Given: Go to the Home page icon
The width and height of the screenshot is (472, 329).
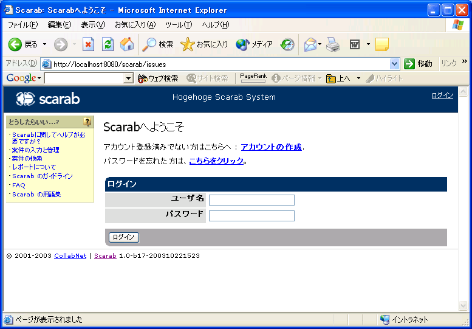Looking at the screenshot, I should 127,44.
